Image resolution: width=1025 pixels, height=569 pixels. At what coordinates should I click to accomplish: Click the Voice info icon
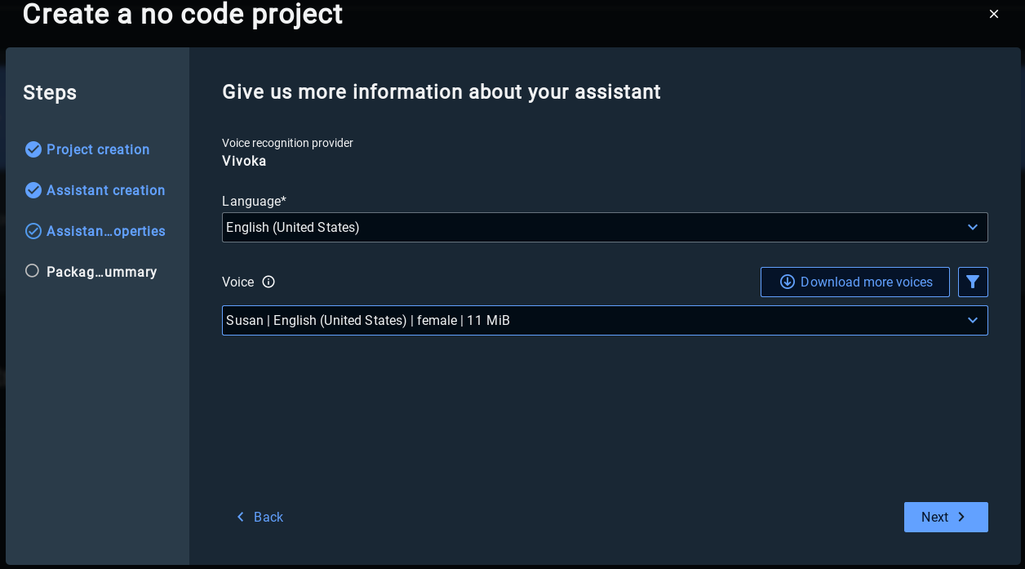[268, 282]
